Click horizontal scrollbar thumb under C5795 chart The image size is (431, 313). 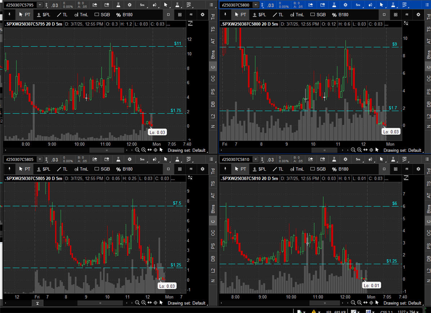(107, 150)
